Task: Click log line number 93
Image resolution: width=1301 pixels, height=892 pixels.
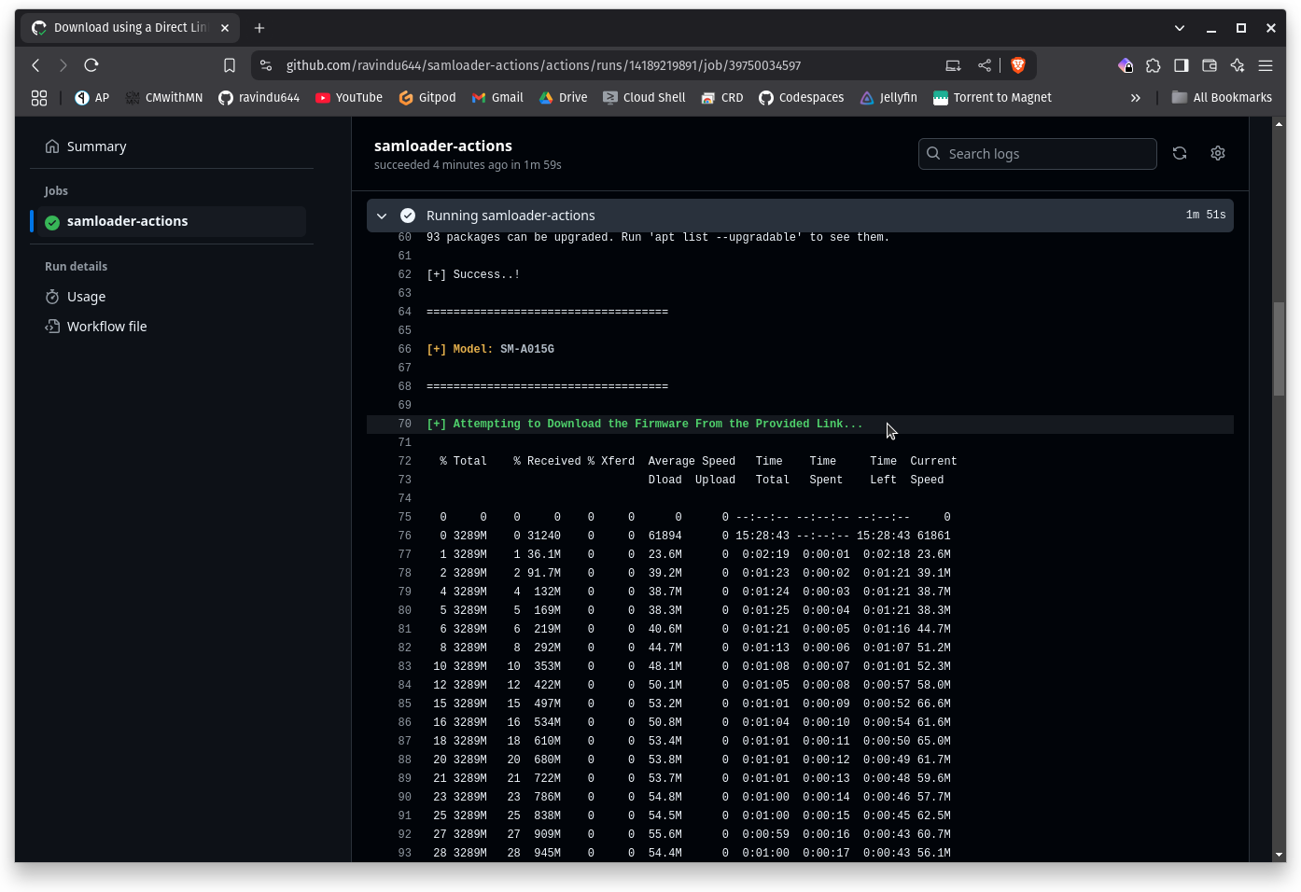Action: click(x=404, y=854)
